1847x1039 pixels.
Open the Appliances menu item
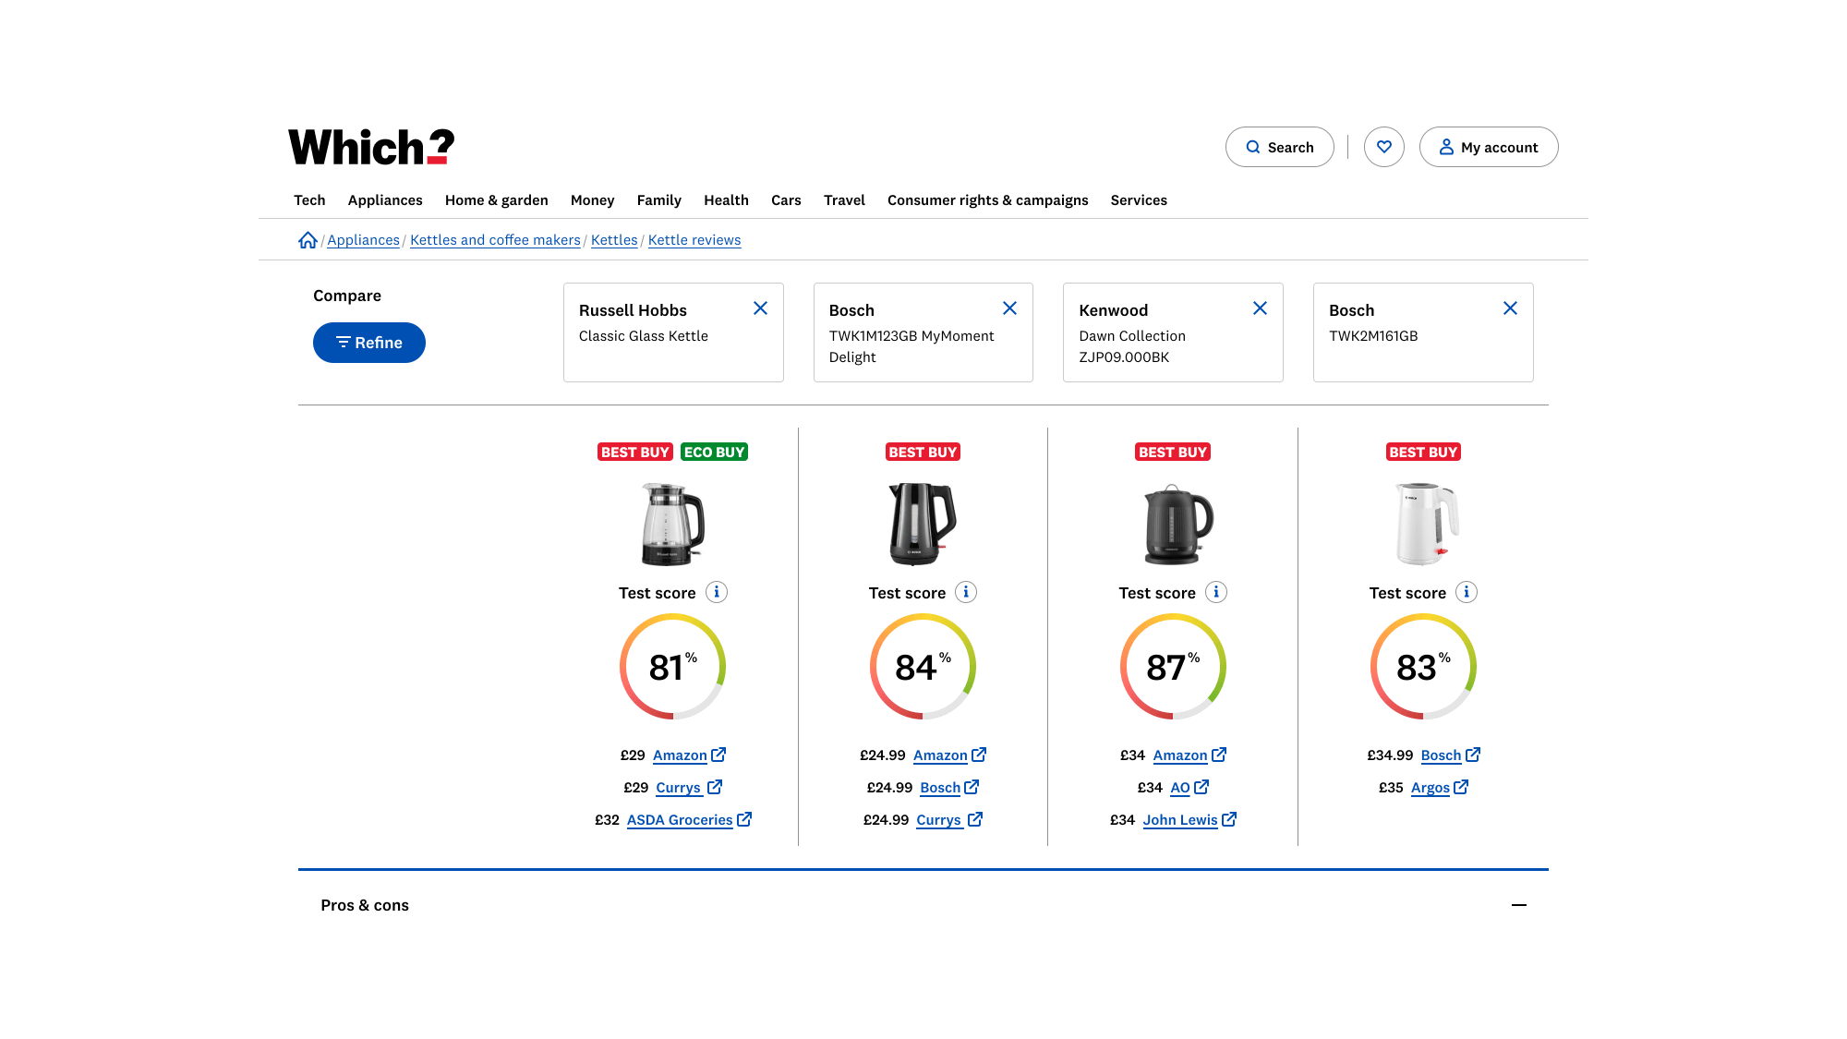pyautogui.click(x=385, y=200)
